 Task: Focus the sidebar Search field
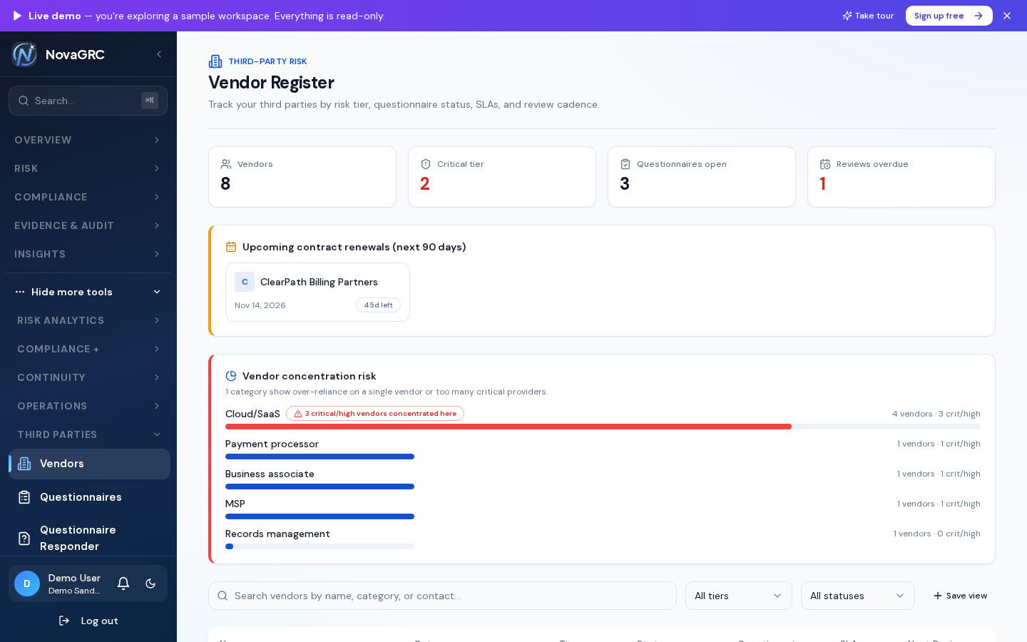tap(88, 101)
